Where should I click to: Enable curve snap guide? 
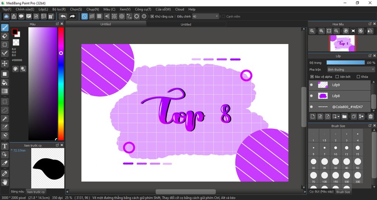click(x=129, y=16)
